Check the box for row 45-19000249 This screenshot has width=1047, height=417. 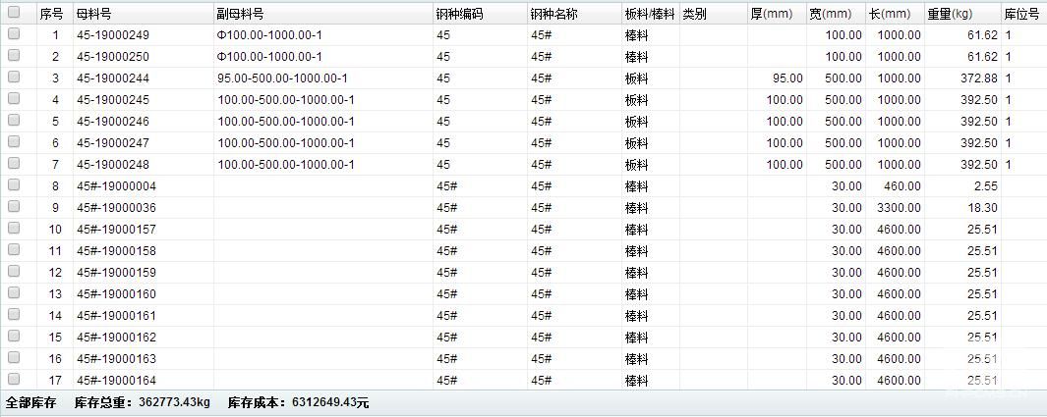tap(14, 33)
